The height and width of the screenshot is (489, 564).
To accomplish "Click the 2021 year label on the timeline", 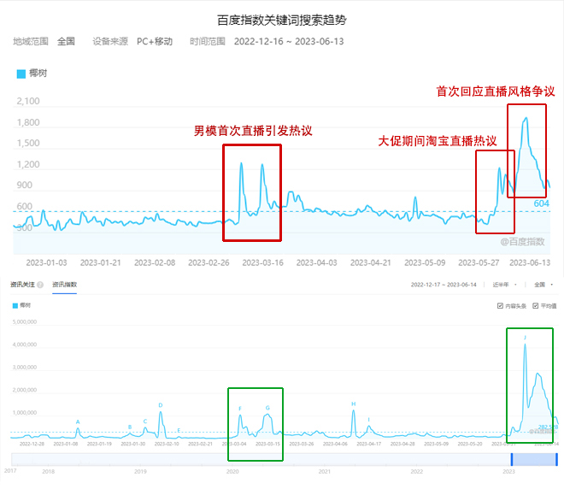I will [325, 471].
